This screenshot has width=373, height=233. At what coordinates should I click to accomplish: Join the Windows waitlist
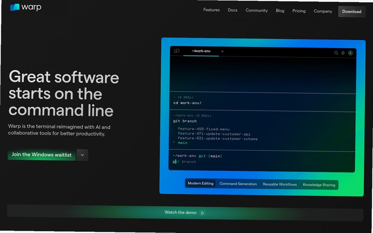coord(41,155)
